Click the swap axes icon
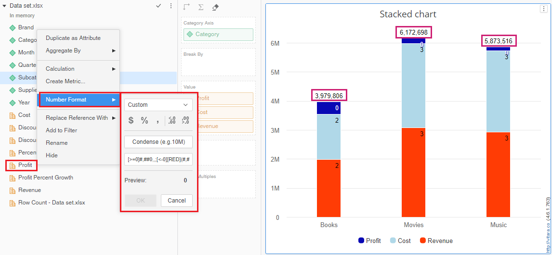Image resolution: width=552 pixels, height=255 pixels. pyautogui.click(x=187, y=7)
